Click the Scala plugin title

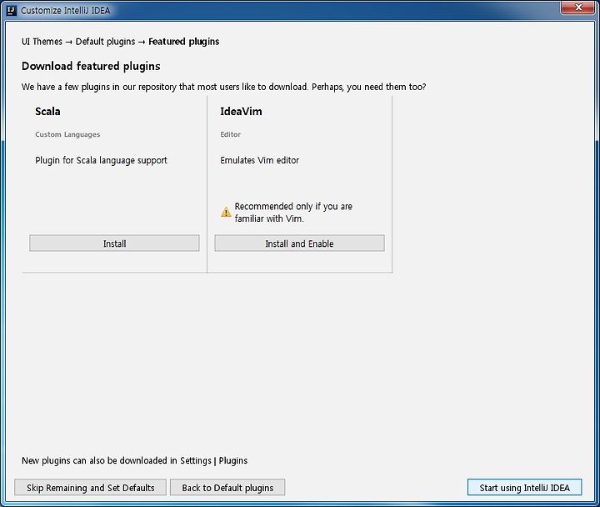pyautogui.click(x=47, y=112)
